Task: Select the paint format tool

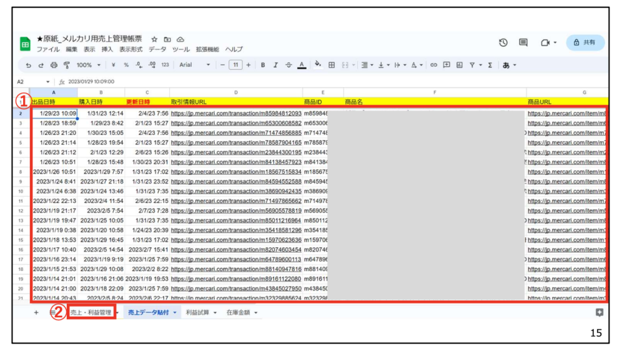Action: click(x=67, y=65)
